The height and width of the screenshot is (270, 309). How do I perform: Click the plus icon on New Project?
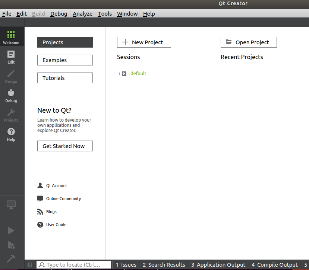[x=125, y=42]
